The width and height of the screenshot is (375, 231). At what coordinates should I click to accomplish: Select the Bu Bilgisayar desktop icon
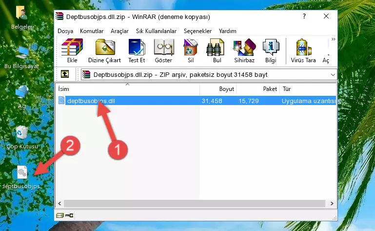pos(22,53)
